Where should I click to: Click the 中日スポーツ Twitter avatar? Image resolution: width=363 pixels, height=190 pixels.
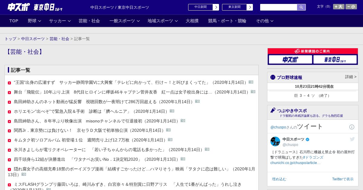point(275,141)
